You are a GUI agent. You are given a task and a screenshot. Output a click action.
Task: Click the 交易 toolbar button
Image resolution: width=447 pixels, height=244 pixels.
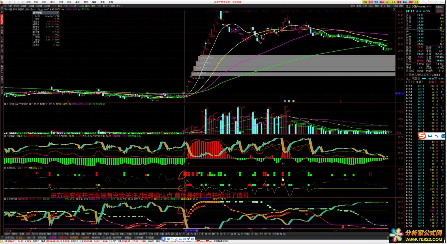376,2
